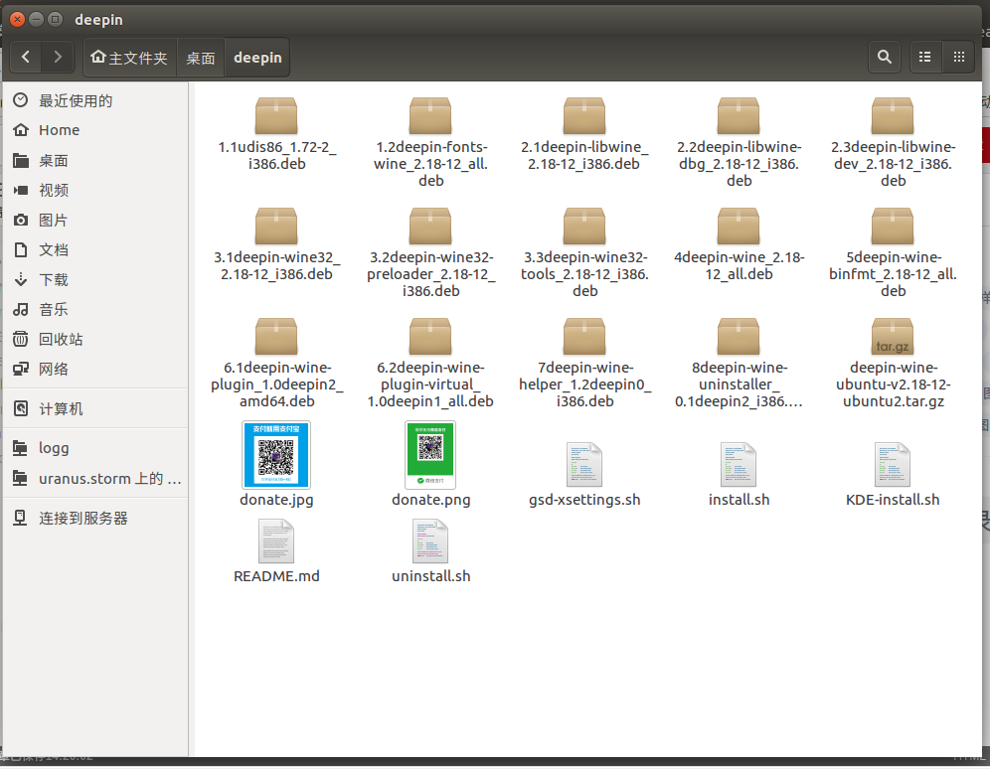990x769 pixels.
Task: Select KDE-install.sh script icon
Action: (x=893, y=465)
